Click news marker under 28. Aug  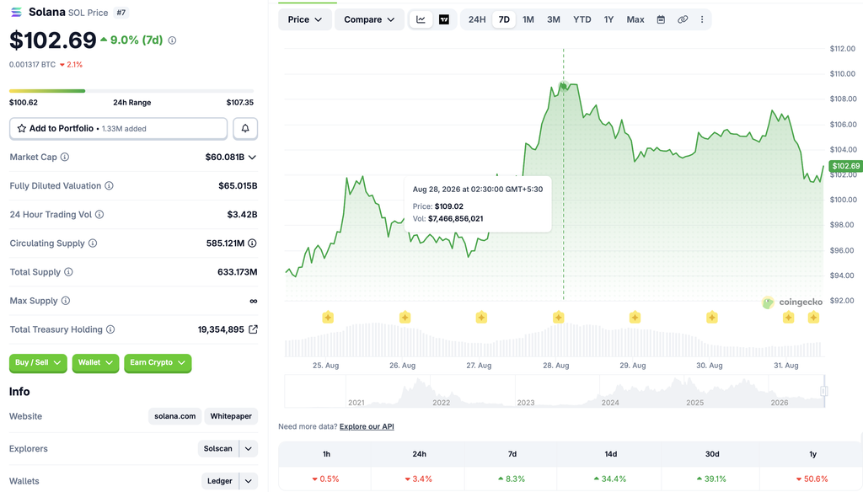[x=559, y=317]
